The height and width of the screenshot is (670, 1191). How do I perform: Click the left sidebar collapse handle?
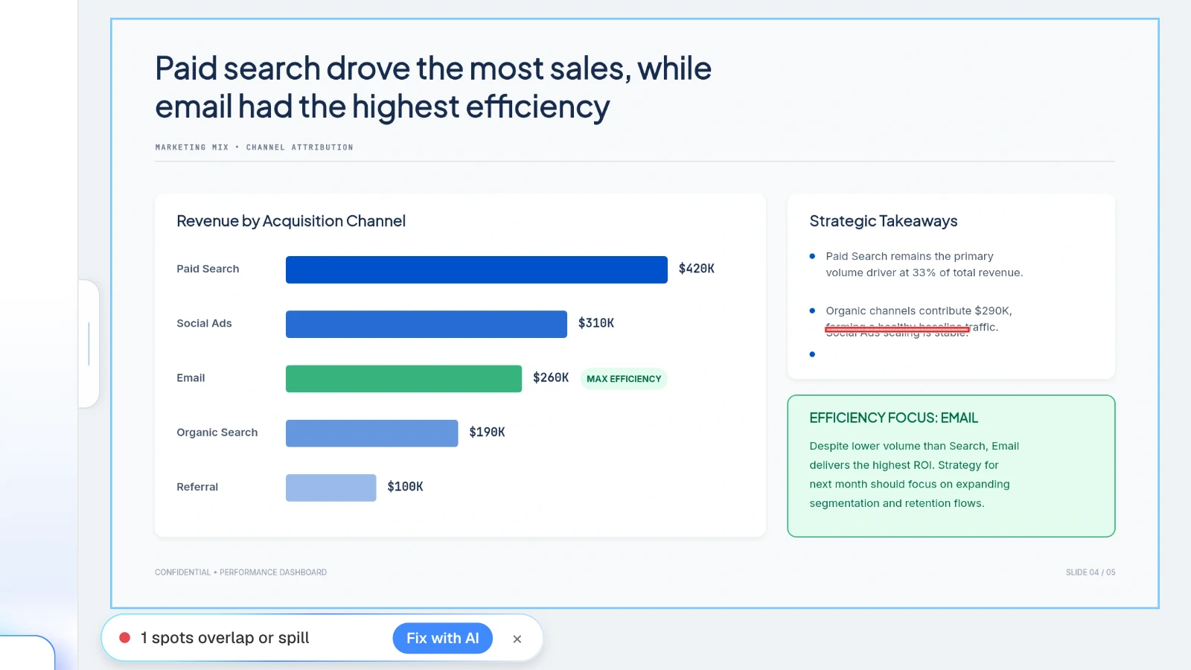(x=89, y=344)
